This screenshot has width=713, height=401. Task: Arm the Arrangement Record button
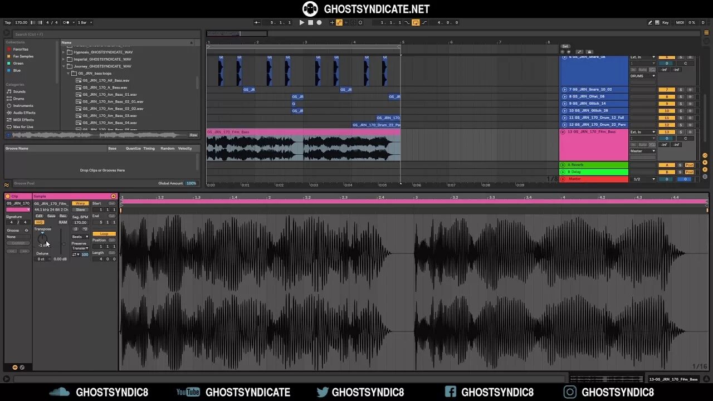coord(319,22)
